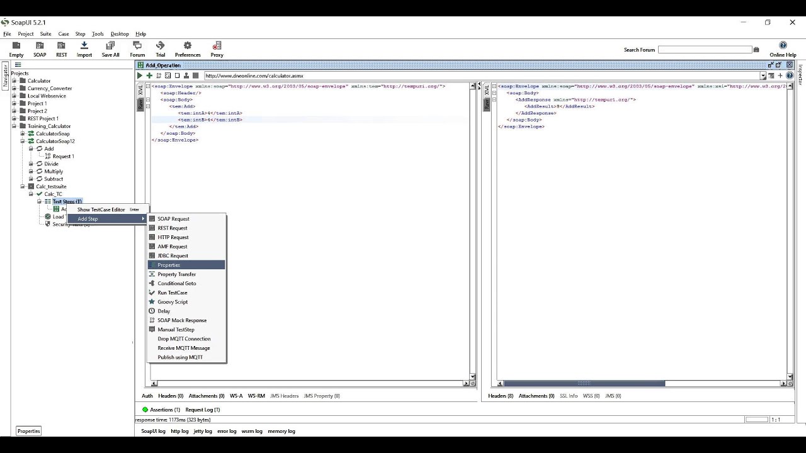806x453 pixels.
Task: Choose Conditional Goto step
Action: point(186,283)
